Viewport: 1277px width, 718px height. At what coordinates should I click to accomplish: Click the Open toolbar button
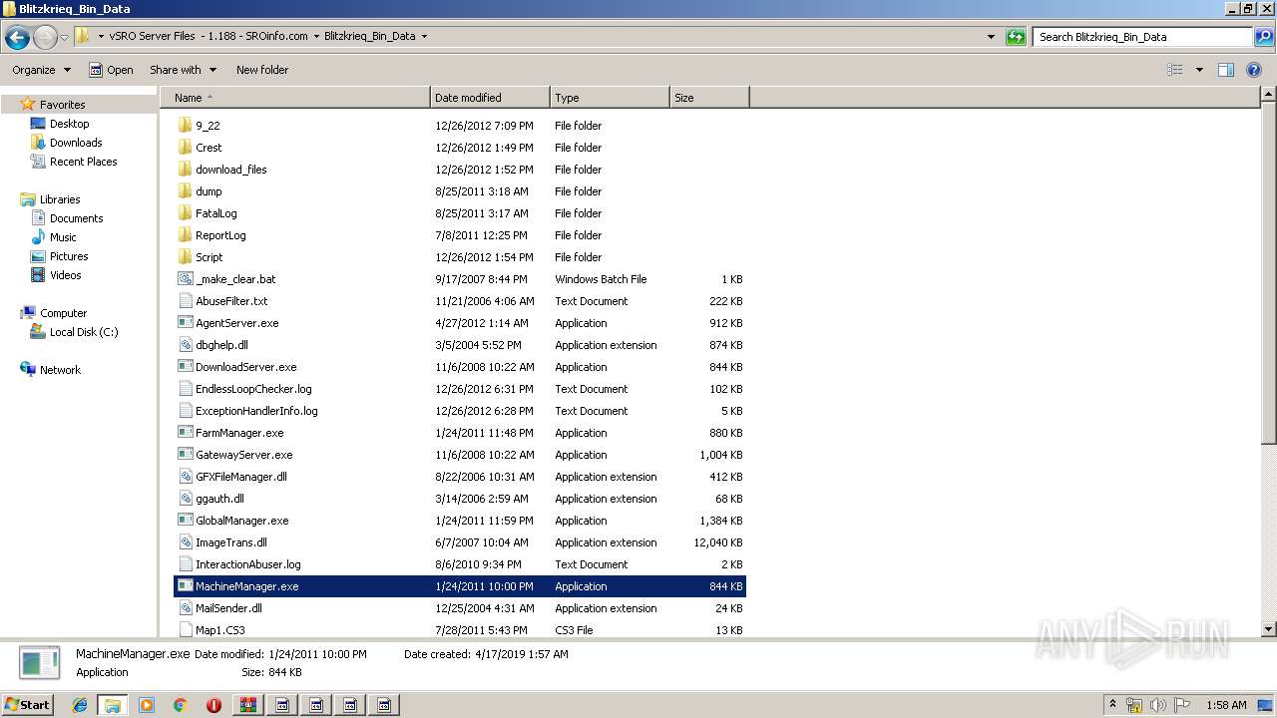(x=111, y=70)
